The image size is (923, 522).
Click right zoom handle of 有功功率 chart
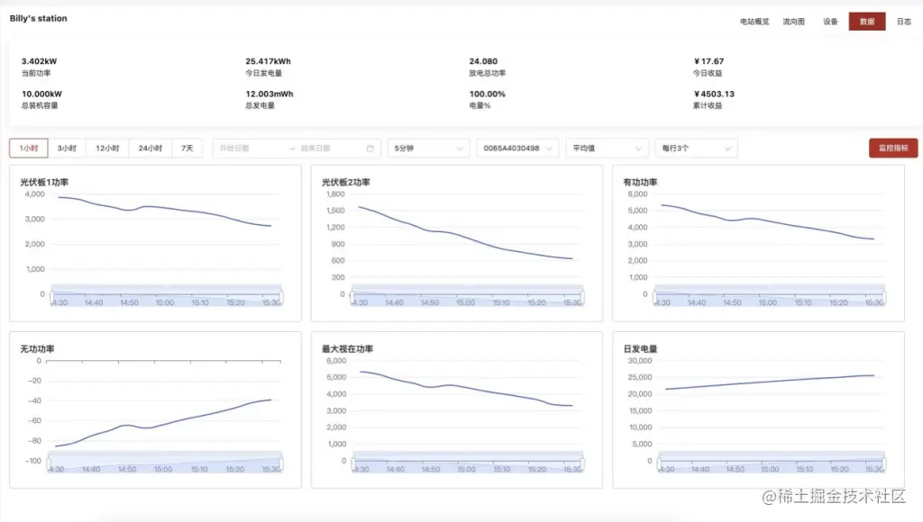[883, 297]
